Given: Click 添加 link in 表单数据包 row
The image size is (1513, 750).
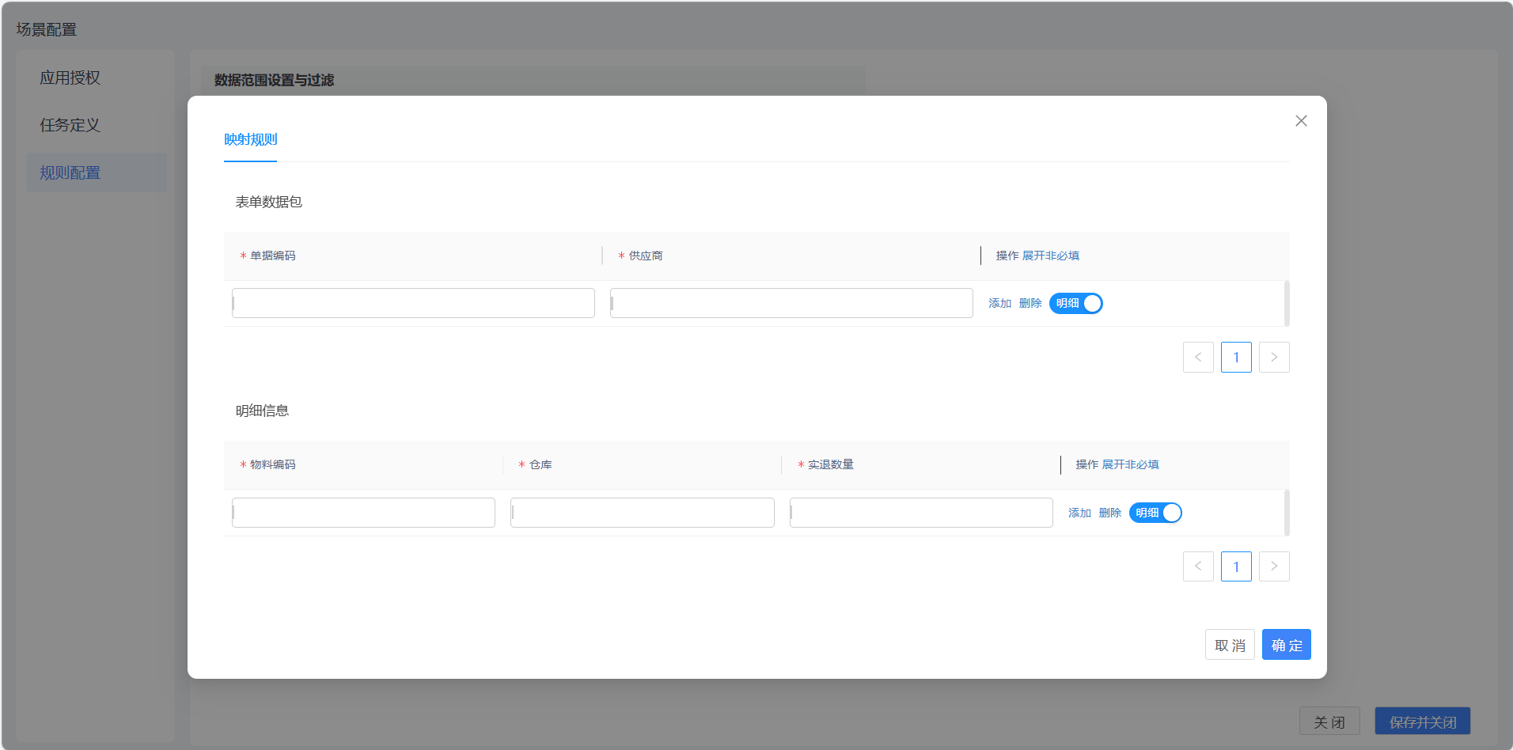Looking at the screenshot, I should (x=999, y=303).
